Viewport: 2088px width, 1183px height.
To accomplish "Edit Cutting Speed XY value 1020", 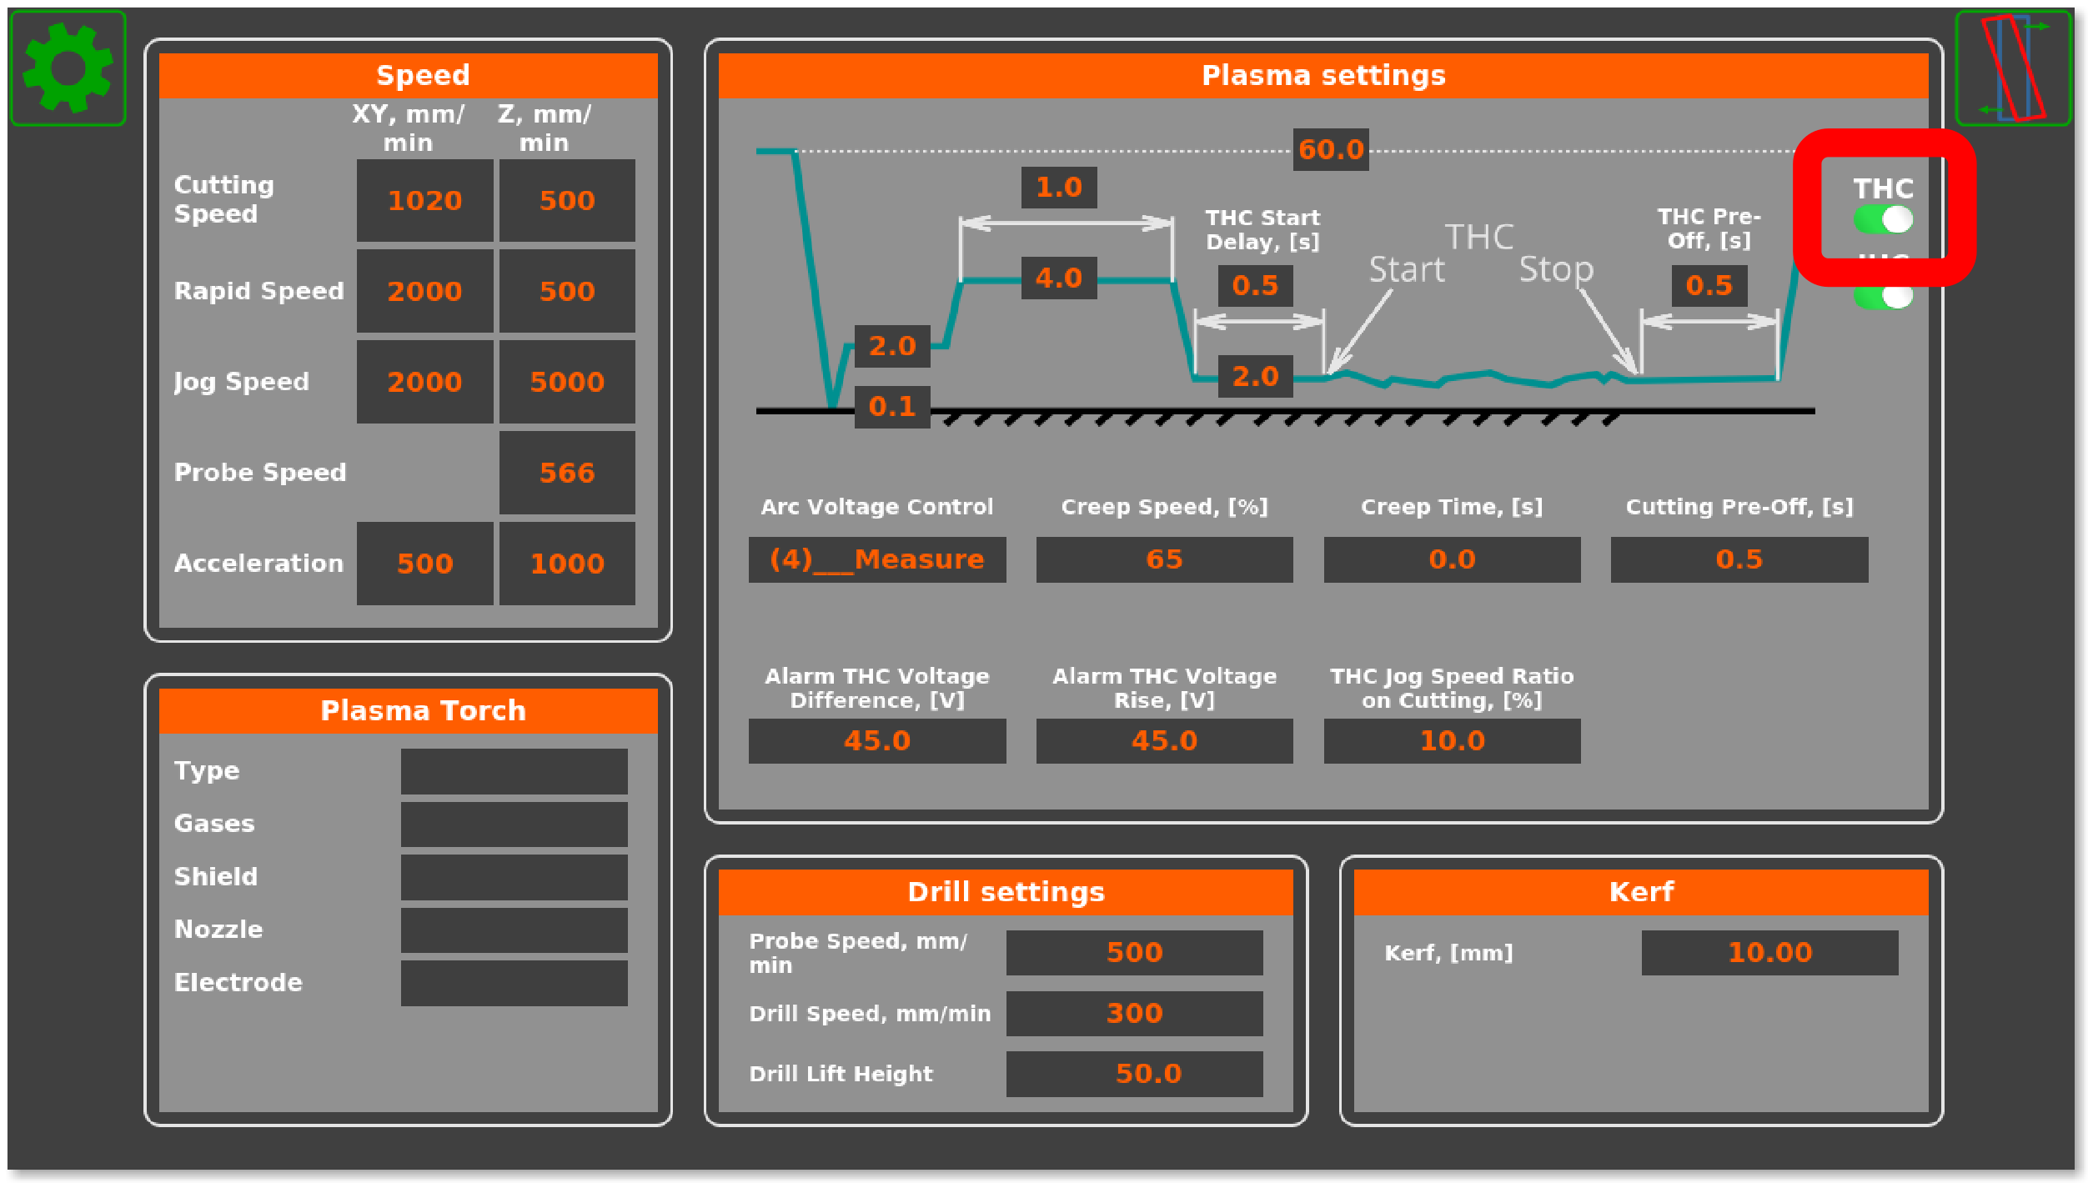I will [x=424, y=201].
